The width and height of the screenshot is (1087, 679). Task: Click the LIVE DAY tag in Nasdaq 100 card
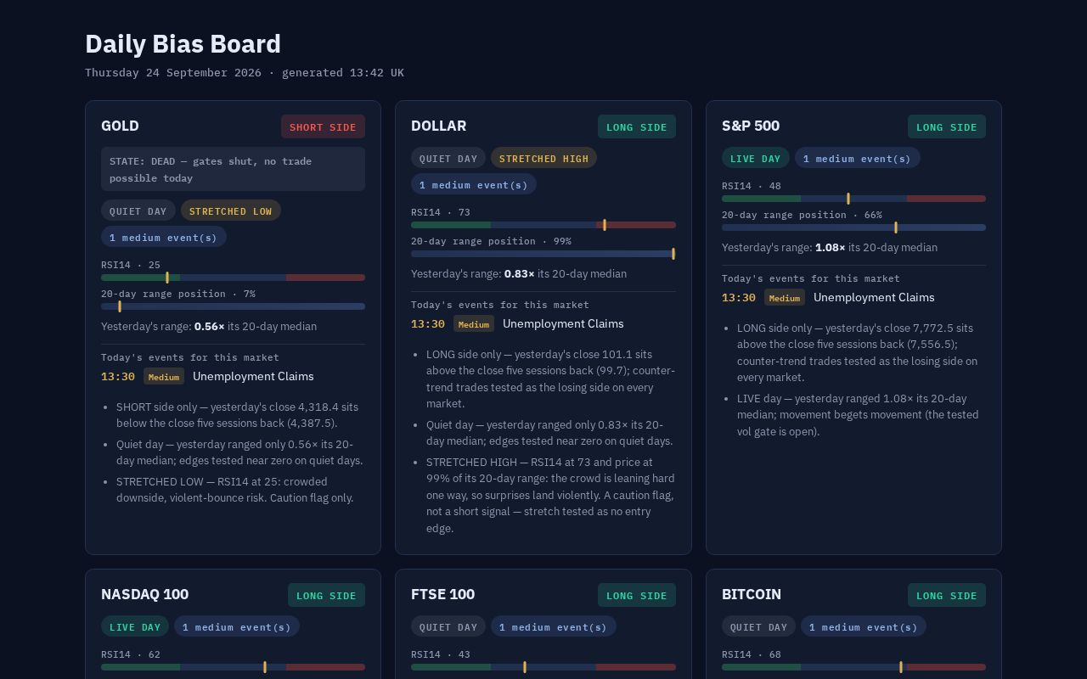[x=135, y=626]
